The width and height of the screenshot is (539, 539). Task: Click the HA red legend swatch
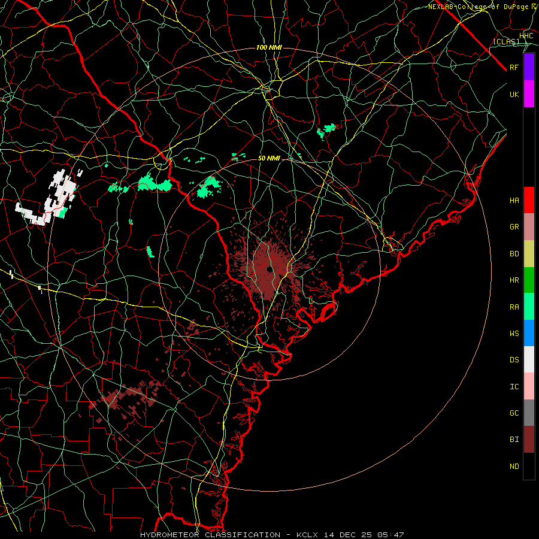[x=529, y=200]
